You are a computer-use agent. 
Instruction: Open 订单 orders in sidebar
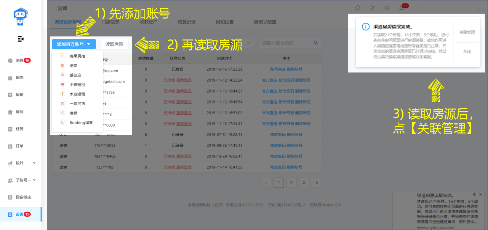pyautogui.click(x=19, y=146)
